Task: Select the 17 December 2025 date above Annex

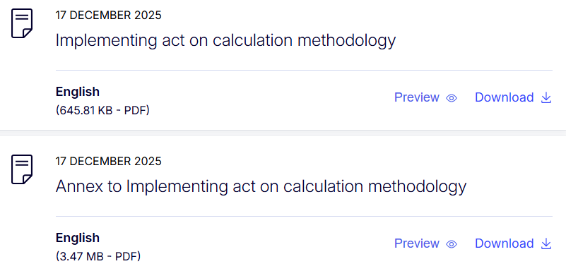Action: [109, 161]
